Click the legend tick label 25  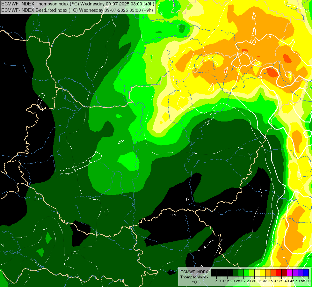click(x=238, y=281)
